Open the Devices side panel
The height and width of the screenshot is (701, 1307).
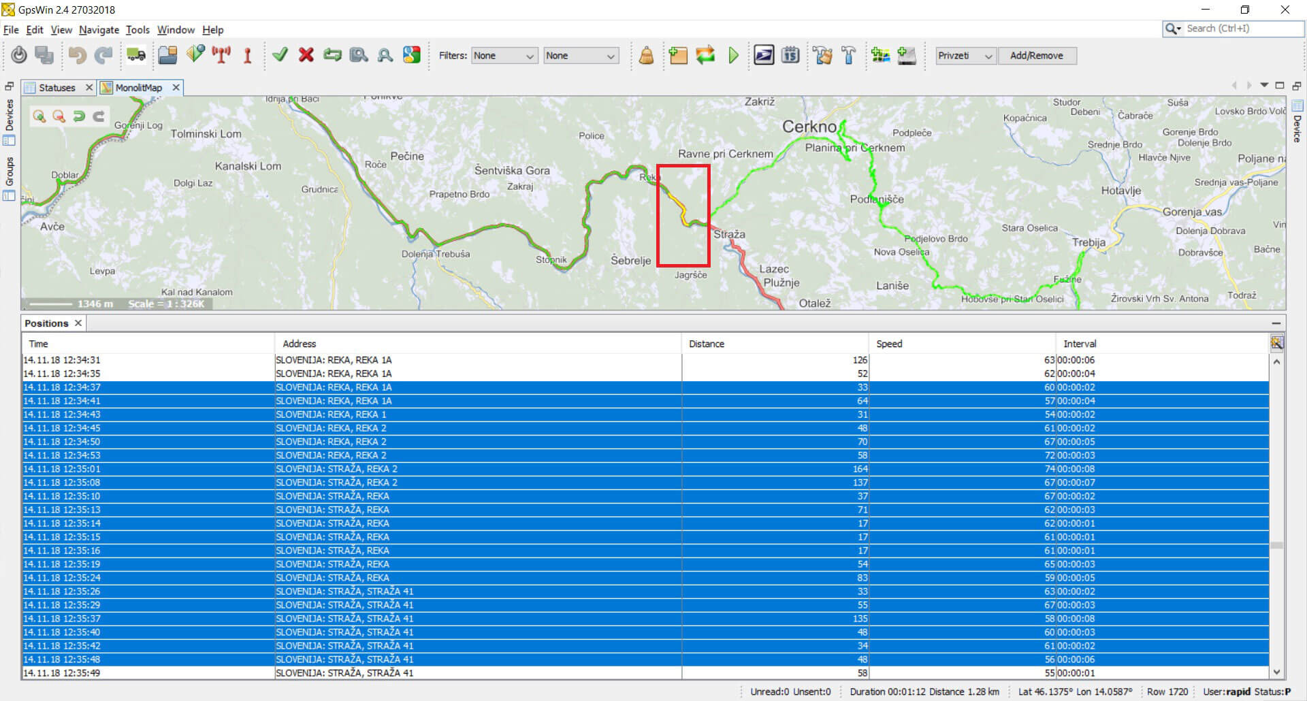pyautogui.click(x=10, y=123)
